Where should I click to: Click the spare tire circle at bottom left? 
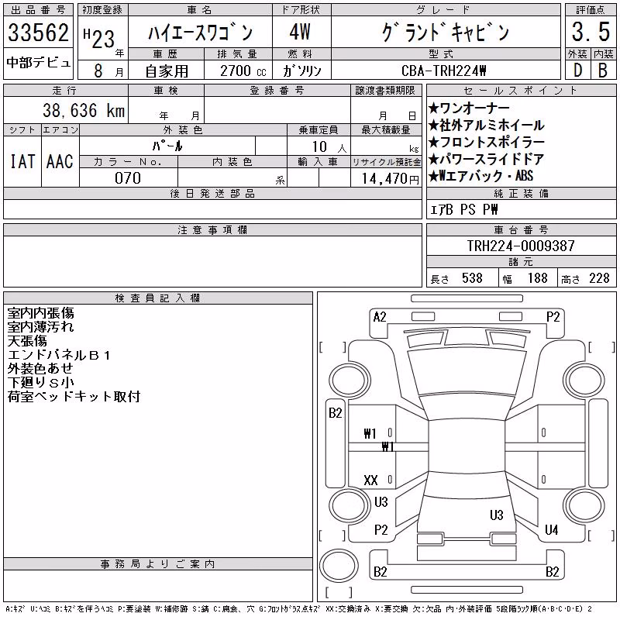pyautogui.click(x=339, y=565)
